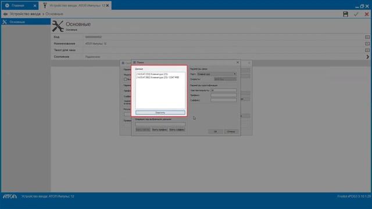The width and height of the screenshot is (372, 209).
Task: Click the gear icon on the Главная tab
Action: 7,5
